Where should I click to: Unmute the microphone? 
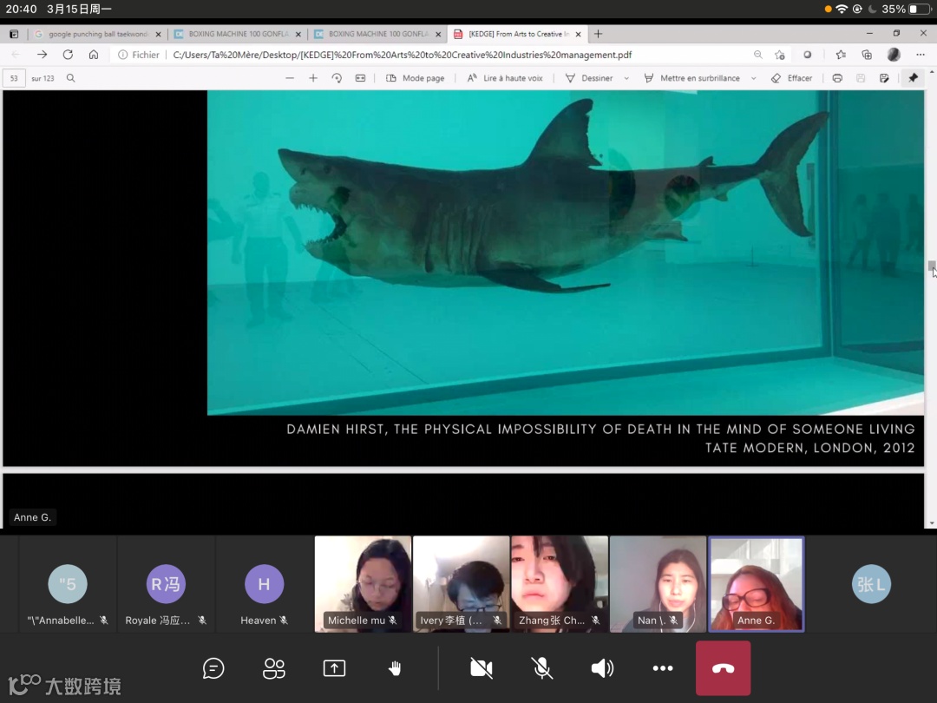tap(542, 668)
